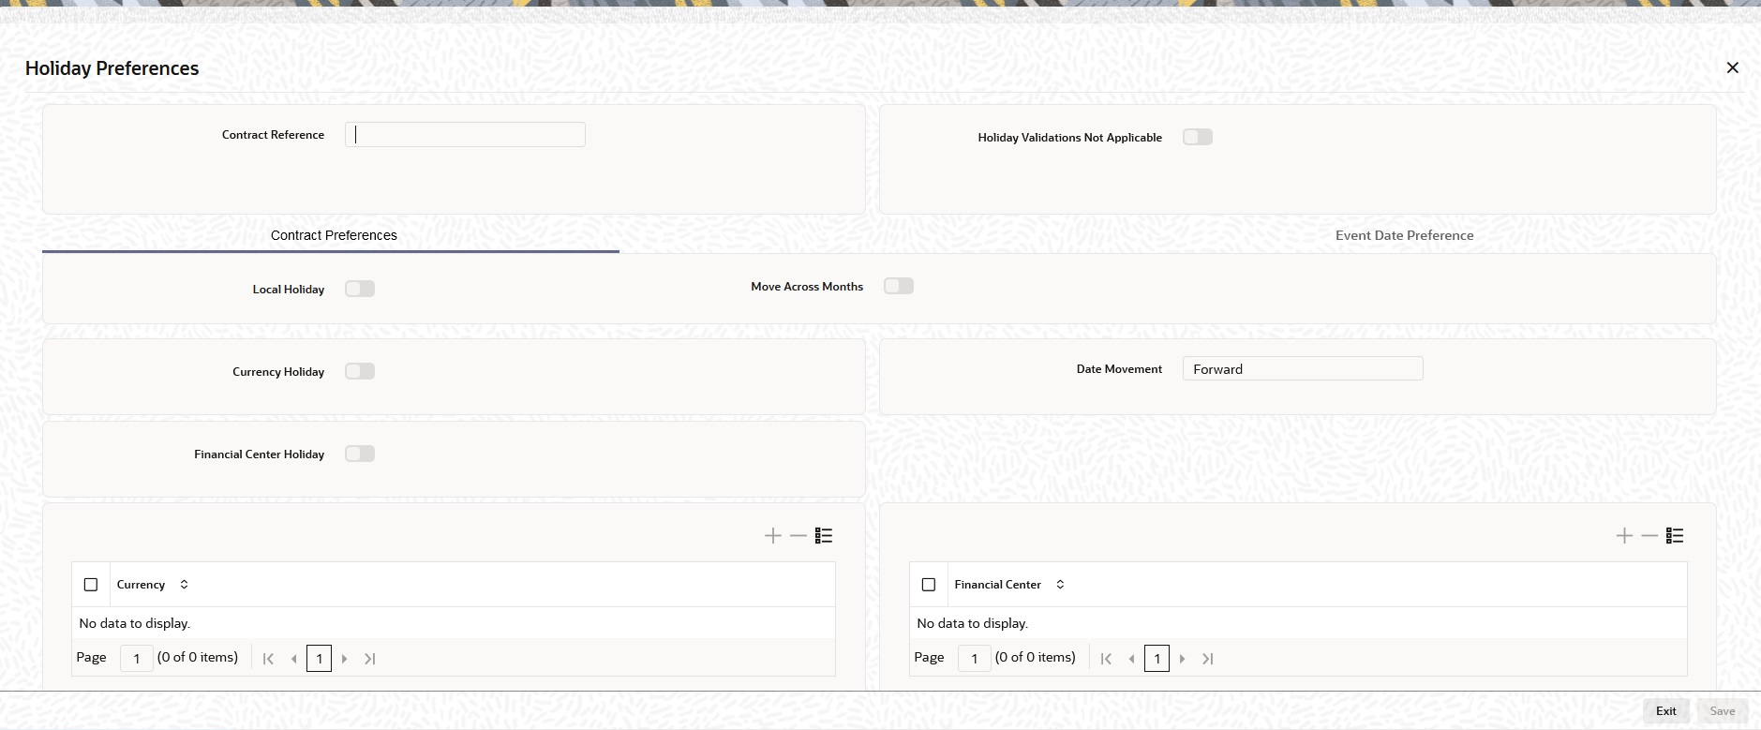
Task: Click the Currency table page number field
Action: [x=137, y=658]
